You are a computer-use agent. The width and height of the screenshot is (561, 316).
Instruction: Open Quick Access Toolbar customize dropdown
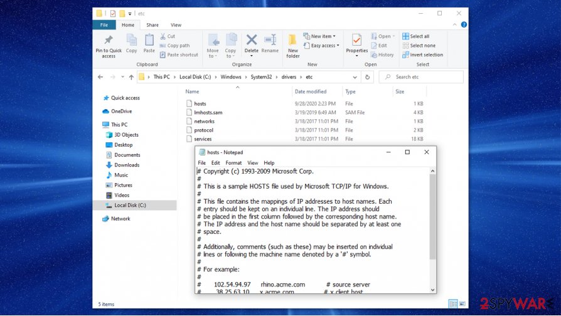(x=130, y=14)
